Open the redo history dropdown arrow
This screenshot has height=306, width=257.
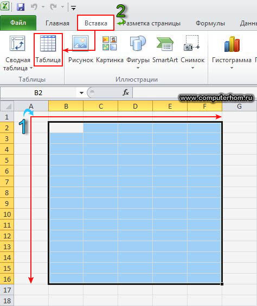click(x=63, y=7)
